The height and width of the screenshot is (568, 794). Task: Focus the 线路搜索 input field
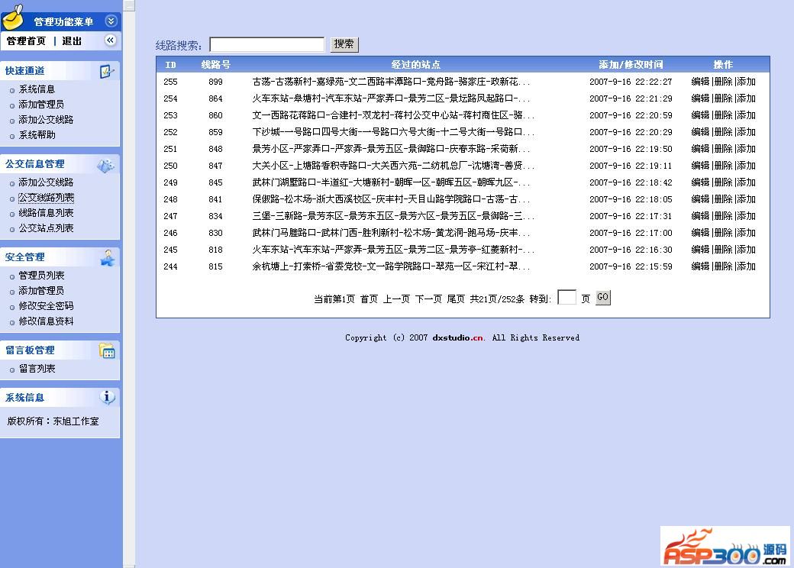267,44
